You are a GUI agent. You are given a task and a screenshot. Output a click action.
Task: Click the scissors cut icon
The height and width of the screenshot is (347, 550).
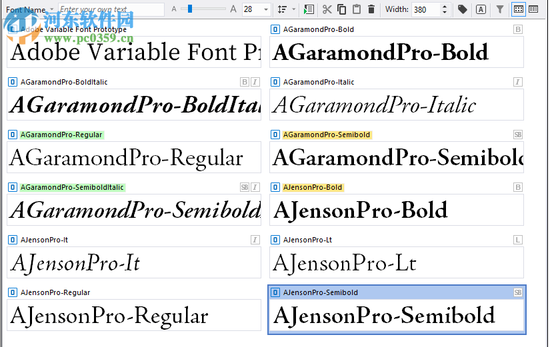point(327,9)
